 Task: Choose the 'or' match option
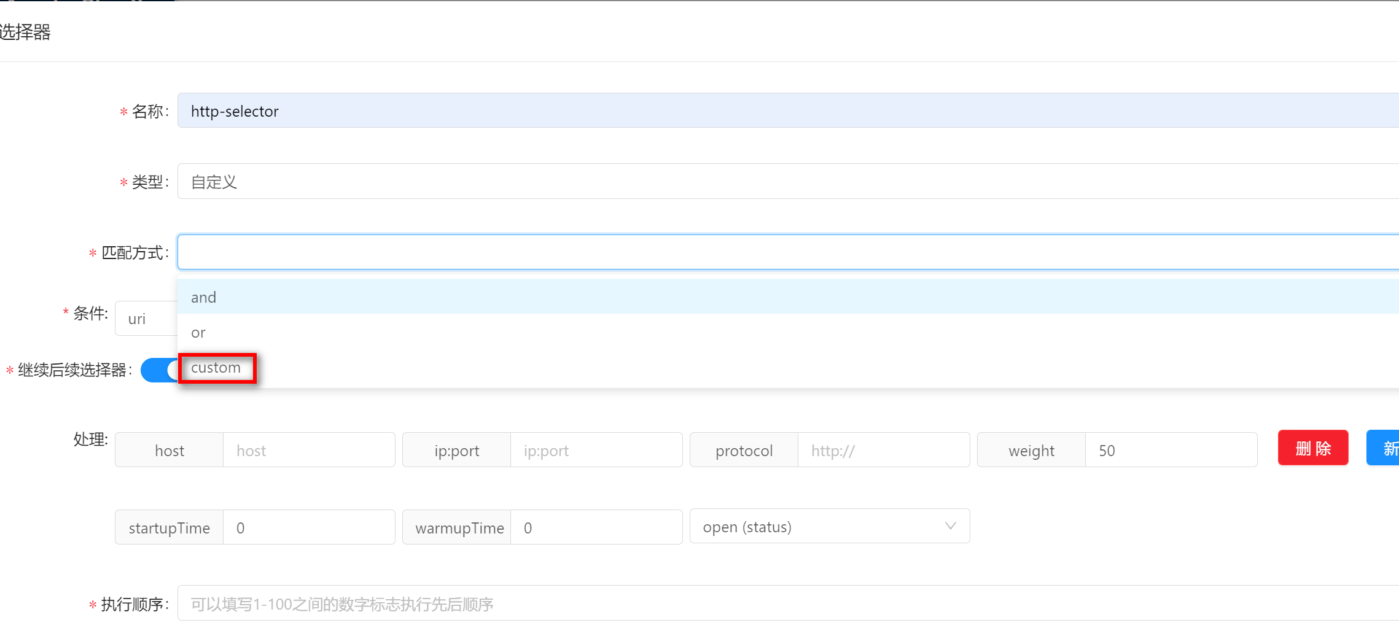(198, 332)
